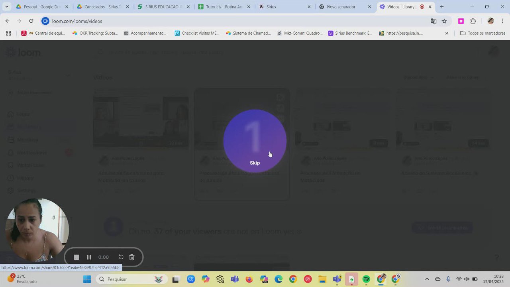The image size is (510, 287).
Task: Open Central de equi... bookmark
Action: point(43,33)
